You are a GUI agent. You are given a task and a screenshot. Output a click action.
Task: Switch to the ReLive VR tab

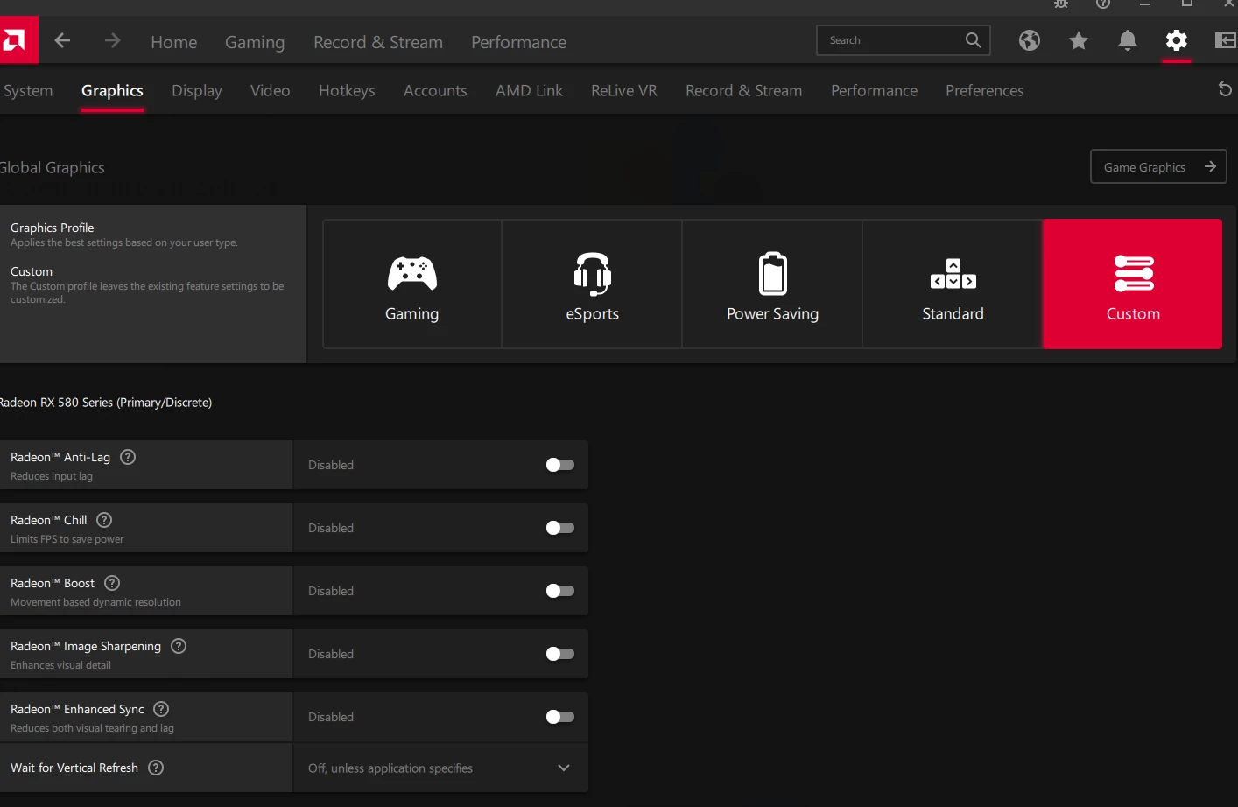point(624,90)
